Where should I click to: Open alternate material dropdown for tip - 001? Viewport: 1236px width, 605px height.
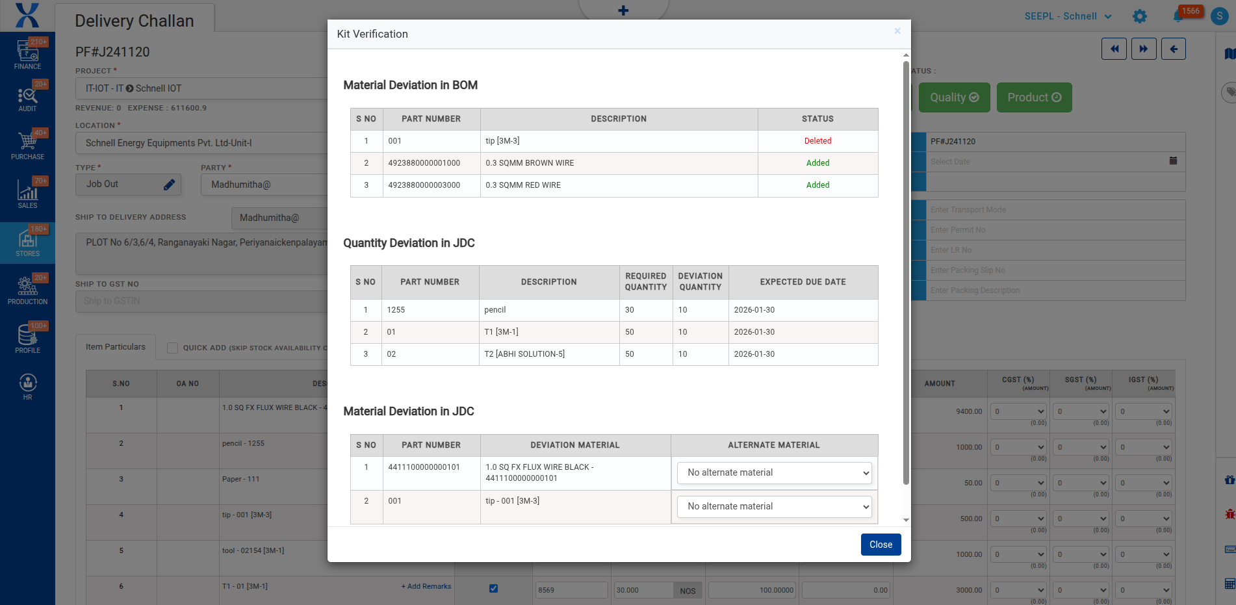pos(774,507)
